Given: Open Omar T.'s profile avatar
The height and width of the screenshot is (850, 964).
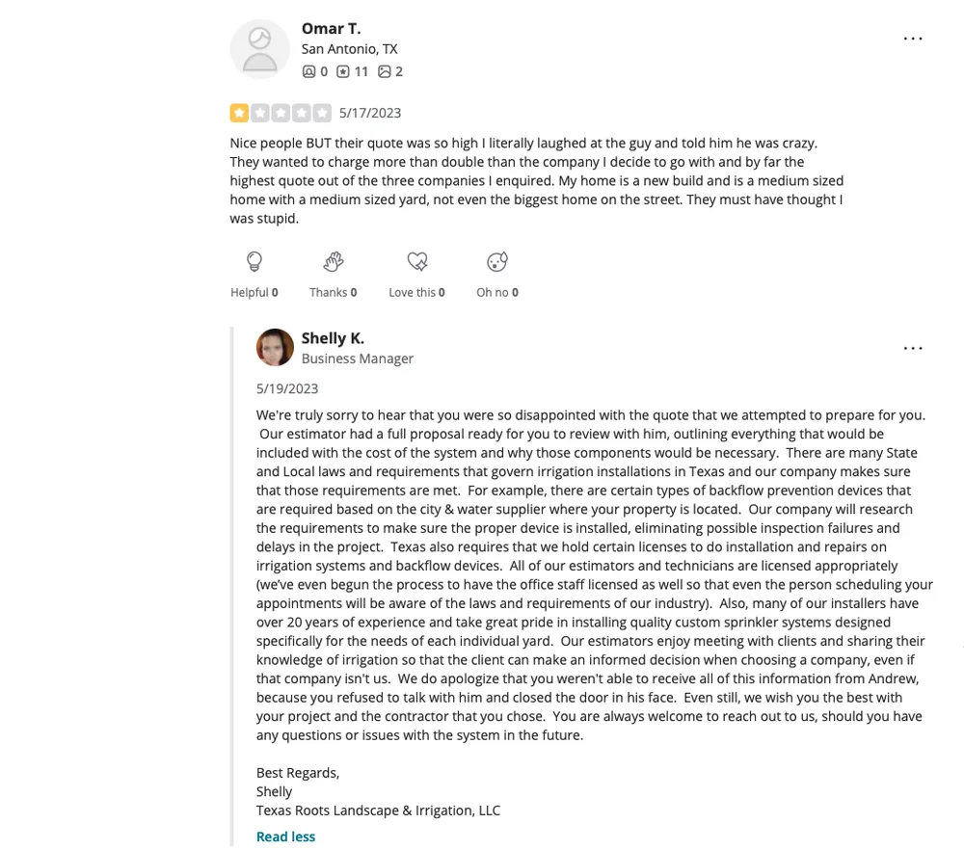Looking at the screenshot, I should 259,48.
